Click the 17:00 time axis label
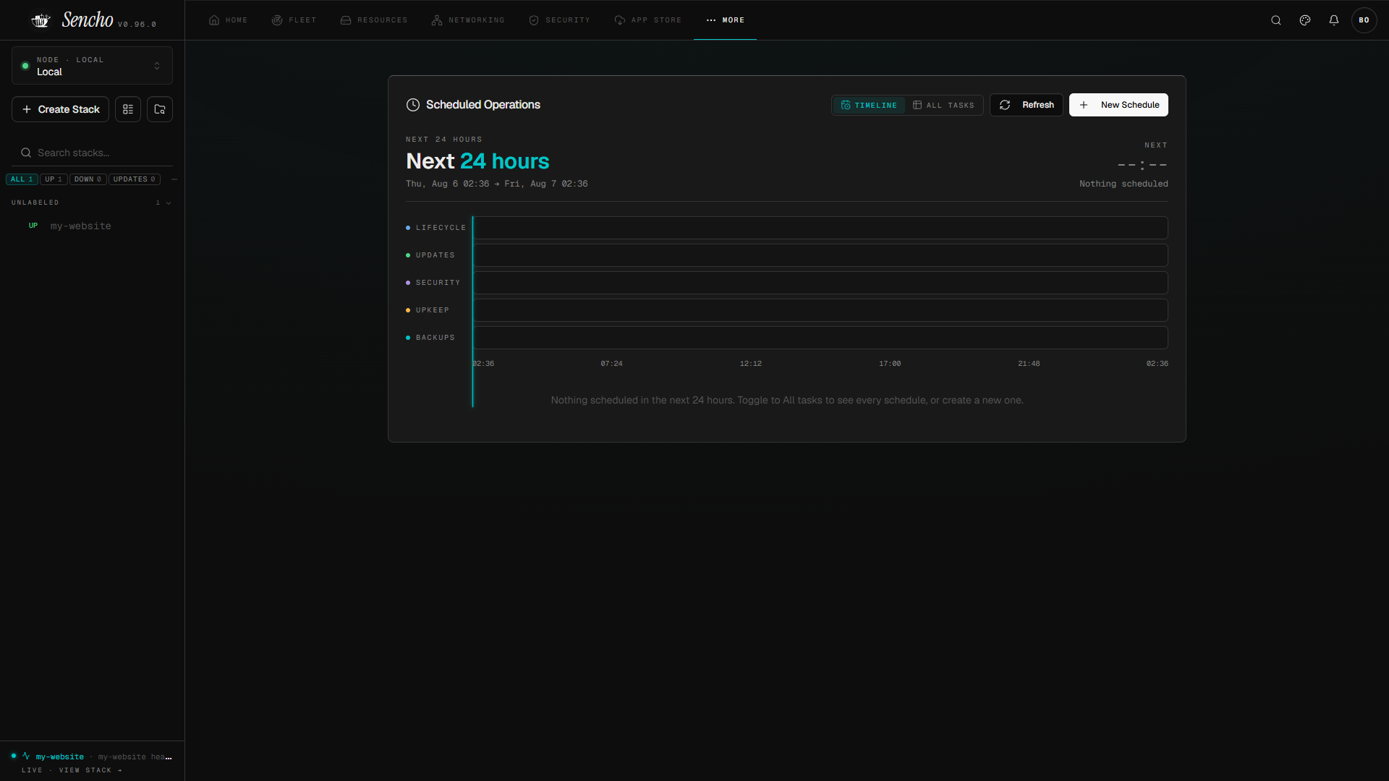 point(890,364)
